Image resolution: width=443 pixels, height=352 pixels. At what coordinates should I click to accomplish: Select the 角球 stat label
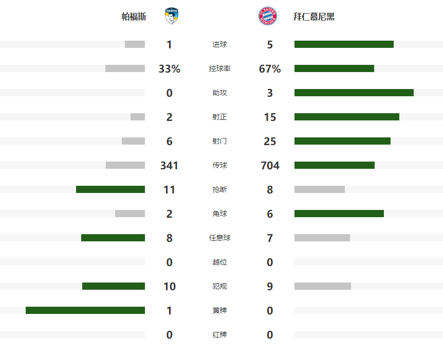click(x=219, y=214)
